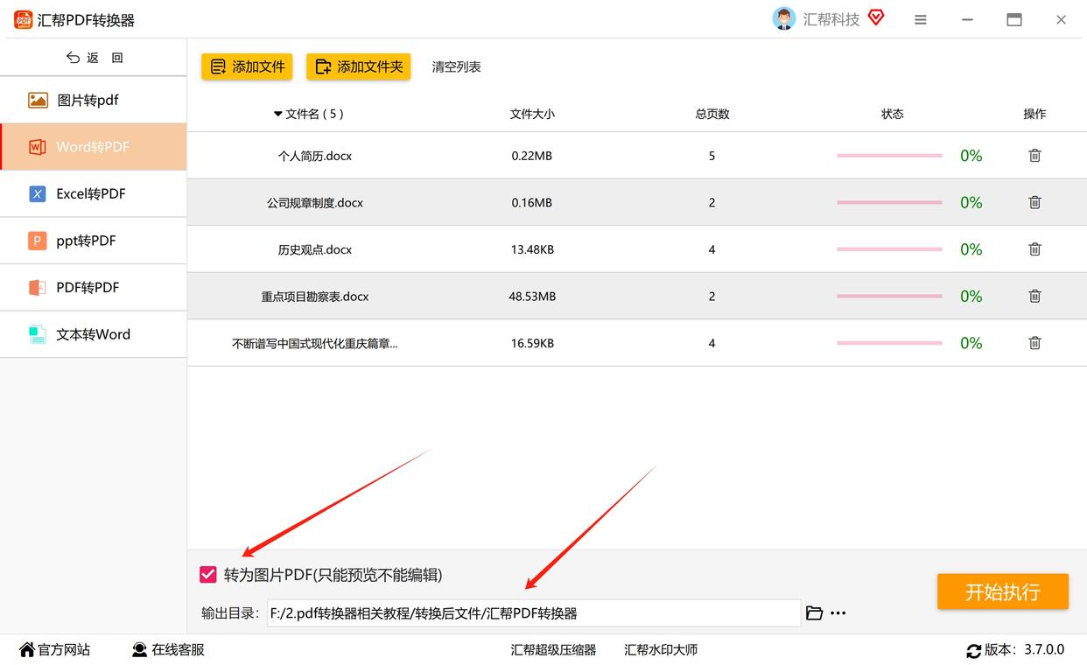Open the 文本转Word converter

[94, 334]
